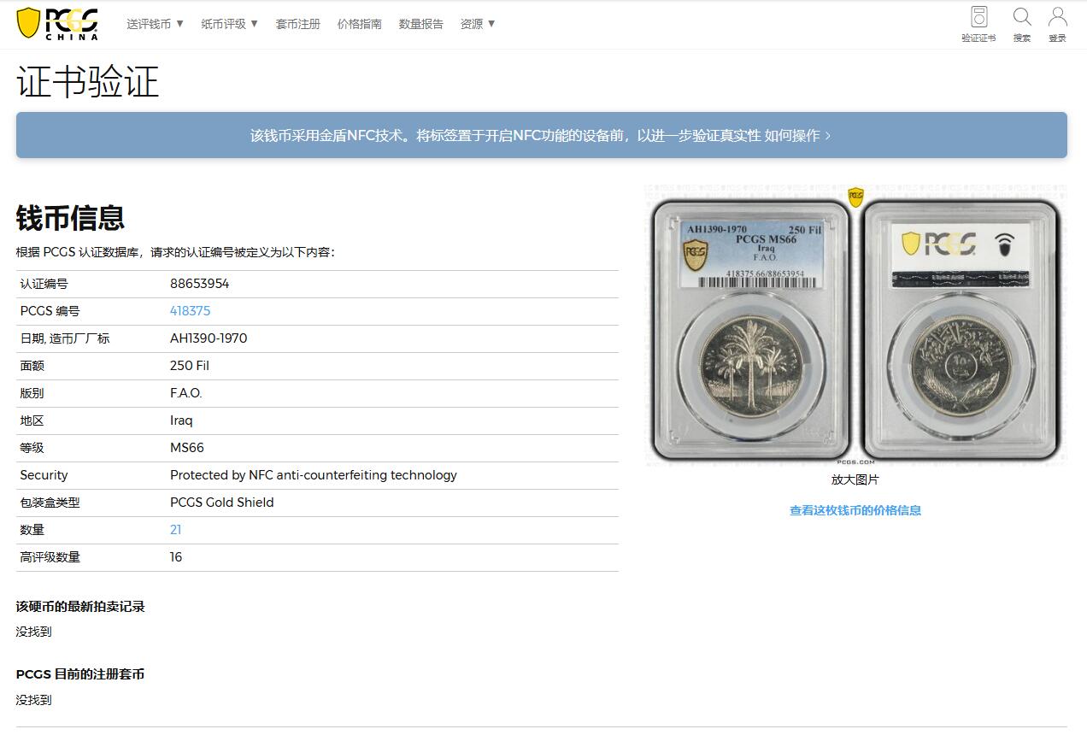Open the 数量报告 menu item
This screenshot has height=735, width=1087.
(x=421, y=24)
